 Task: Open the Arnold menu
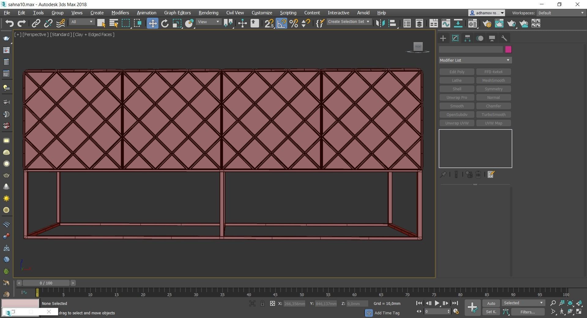[x=363, y=13]
